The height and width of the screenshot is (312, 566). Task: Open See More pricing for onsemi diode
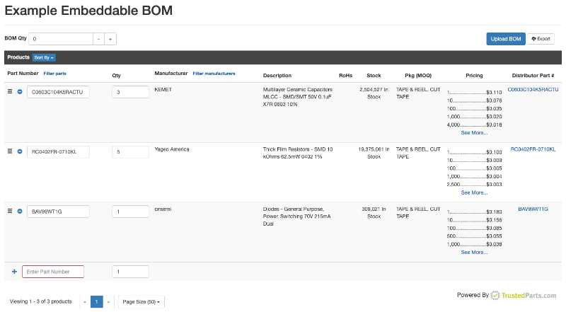474,252
